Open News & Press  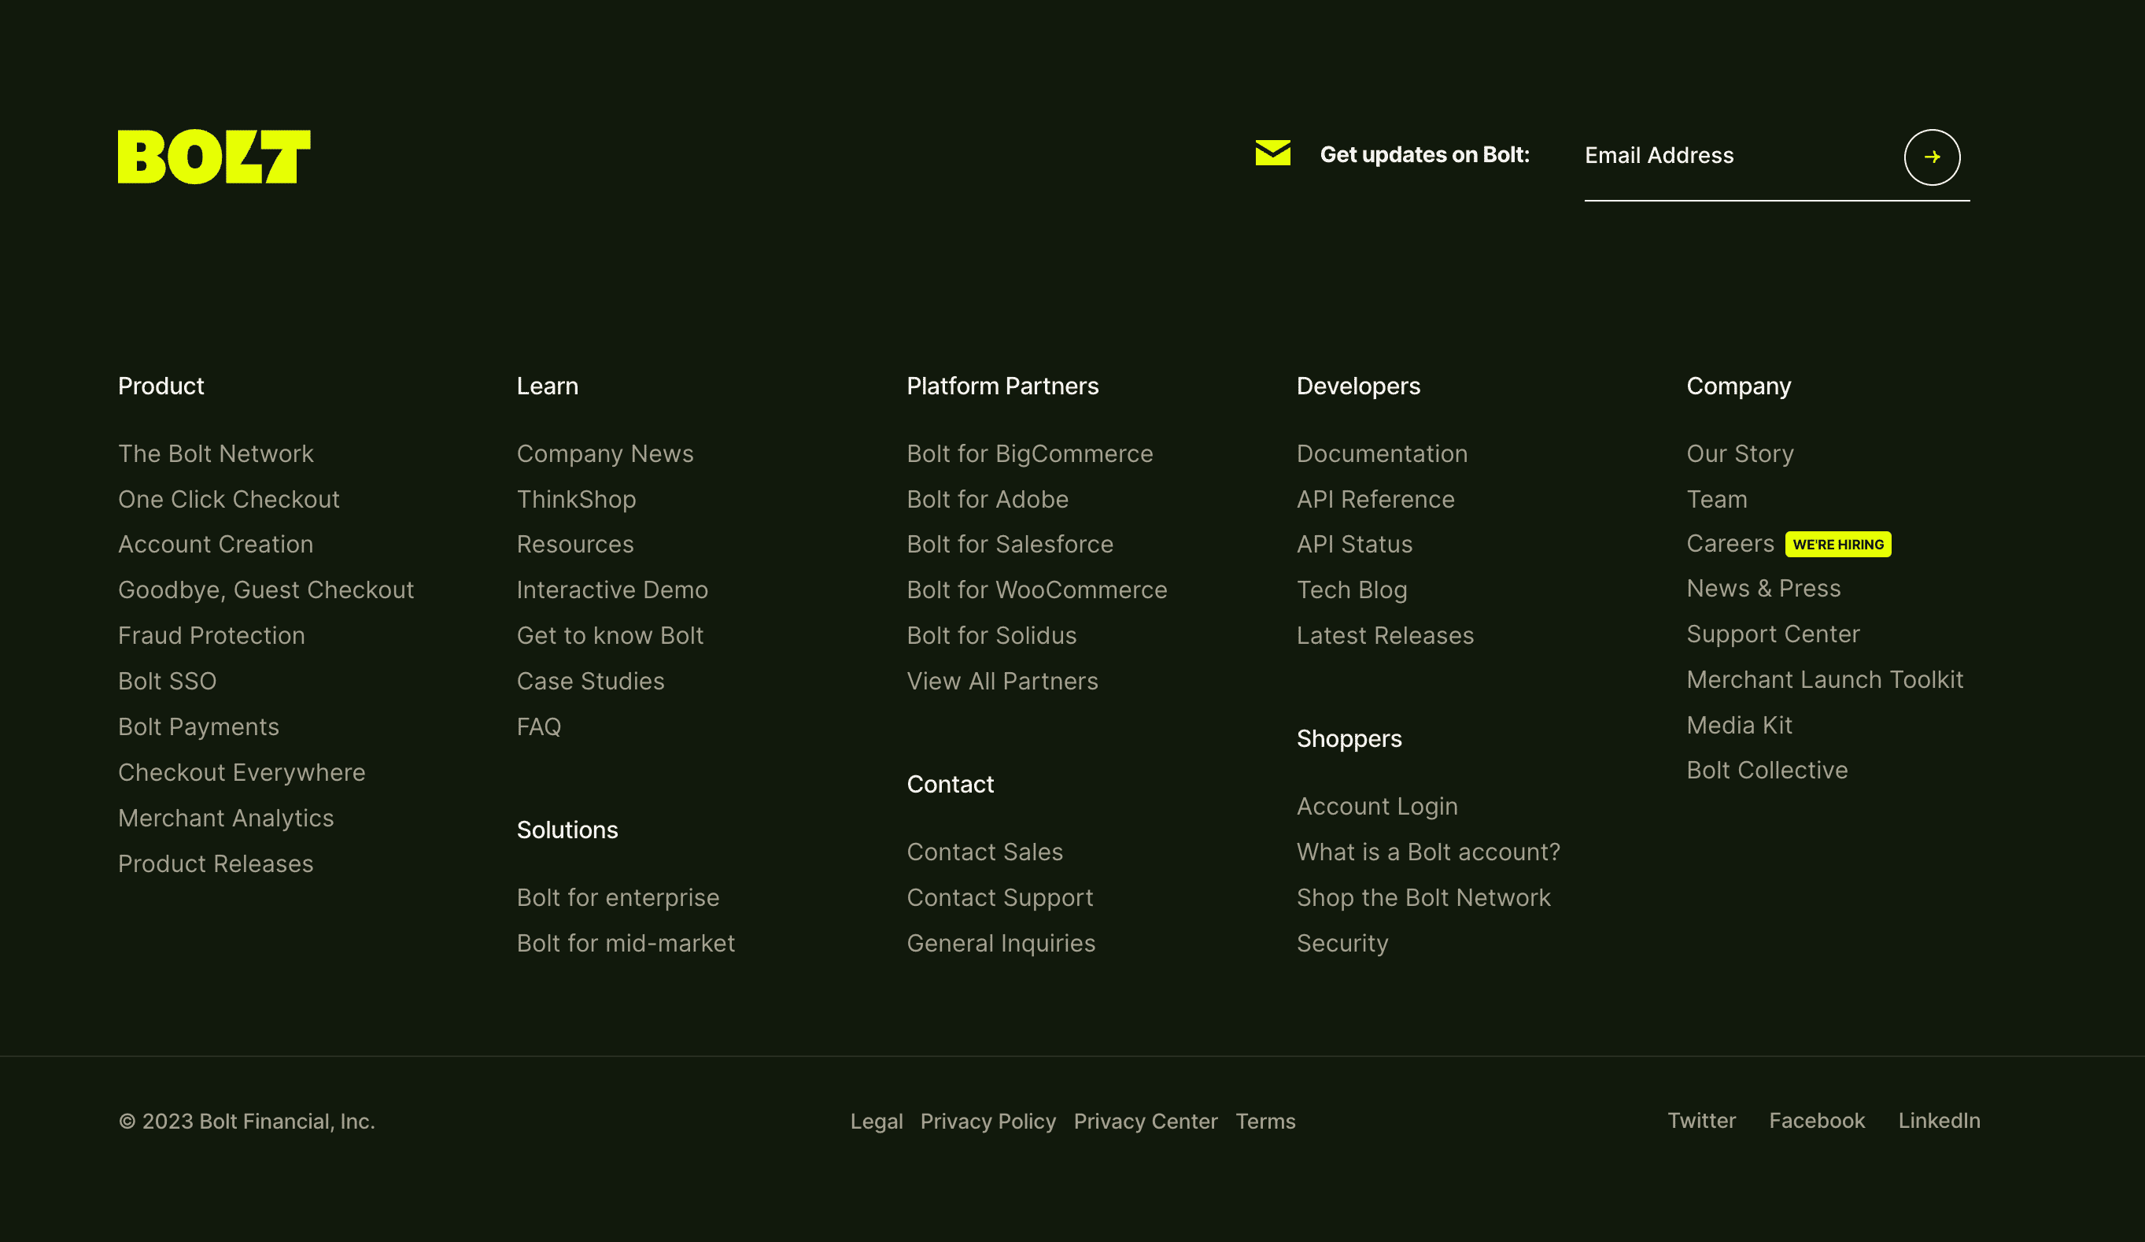tap(1763, 589)
